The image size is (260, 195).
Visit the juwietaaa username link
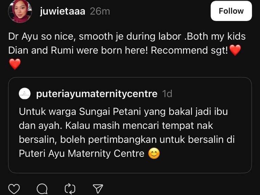(63, 11)
